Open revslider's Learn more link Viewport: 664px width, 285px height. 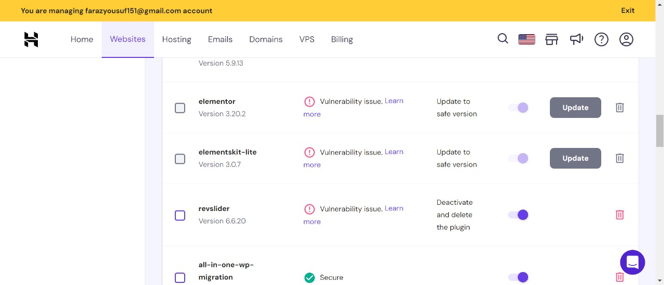(394, 208)
